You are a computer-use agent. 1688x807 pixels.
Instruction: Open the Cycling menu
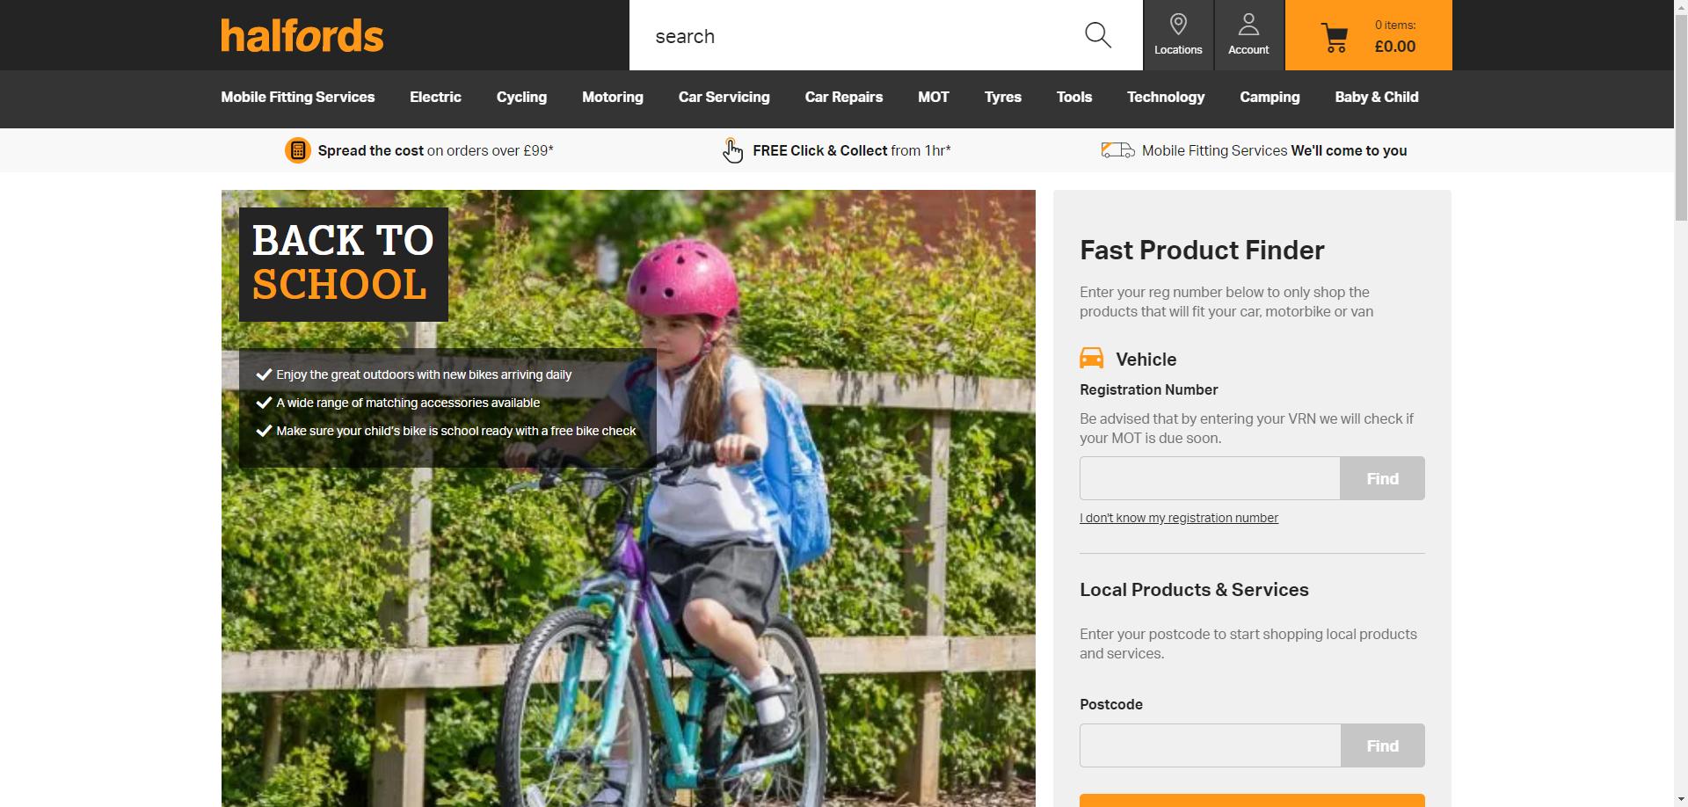click(x=521, y=97)
